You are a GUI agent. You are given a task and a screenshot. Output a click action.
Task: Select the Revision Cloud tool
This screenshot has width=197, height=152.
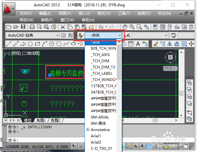[x=59, y=44]
